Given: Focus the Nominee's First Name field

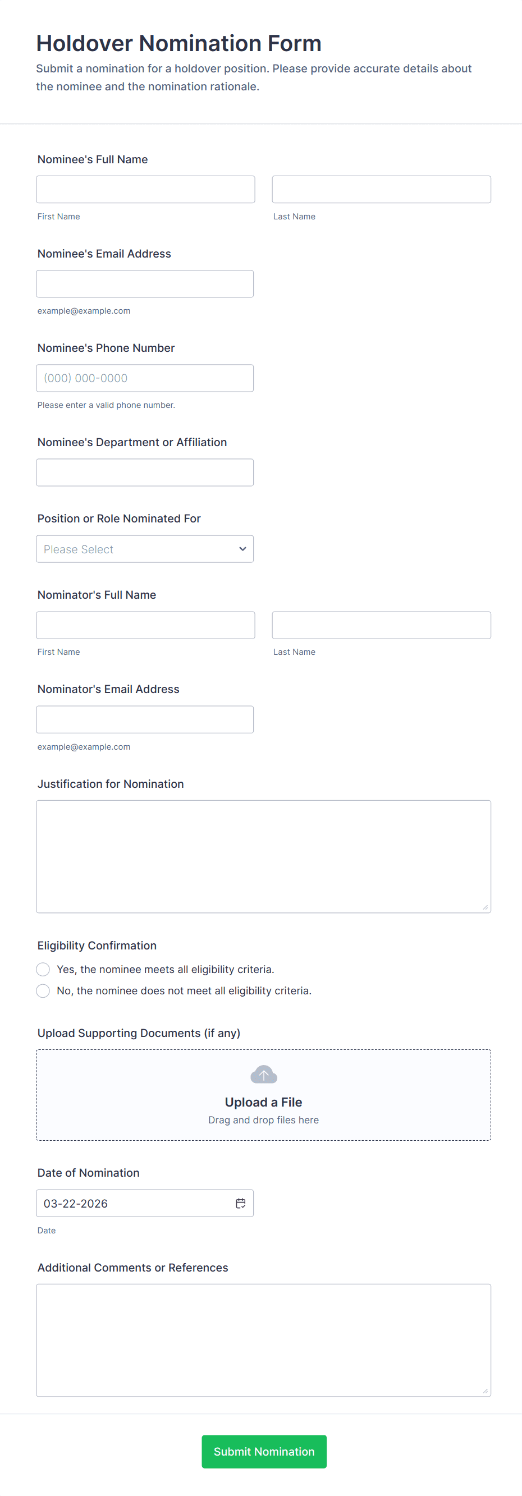Looking at the screenshot, I should (x=145, y=189).
